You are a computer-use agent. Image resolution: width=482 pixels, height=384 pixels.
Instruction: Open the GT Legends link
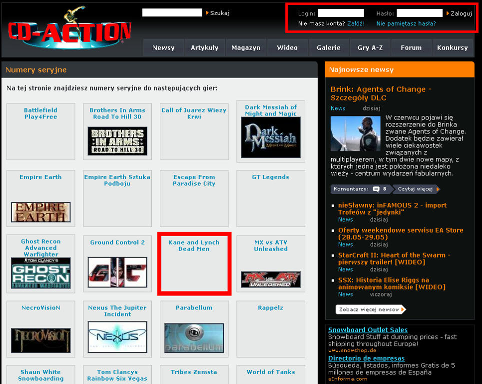click(271, 177)
